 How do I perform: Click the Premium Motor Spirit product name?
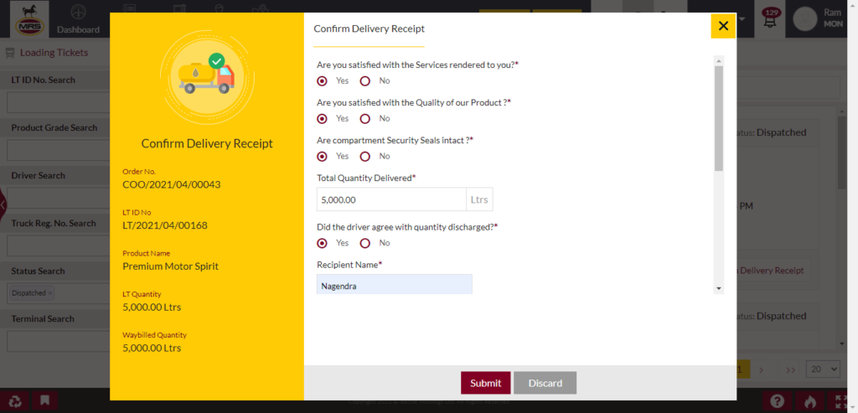coord(170,266)
